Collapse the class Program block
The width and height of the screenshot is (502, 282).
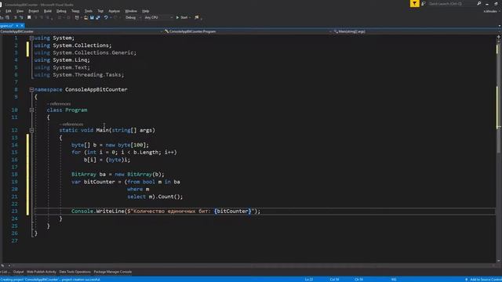(x=31, y=110)
